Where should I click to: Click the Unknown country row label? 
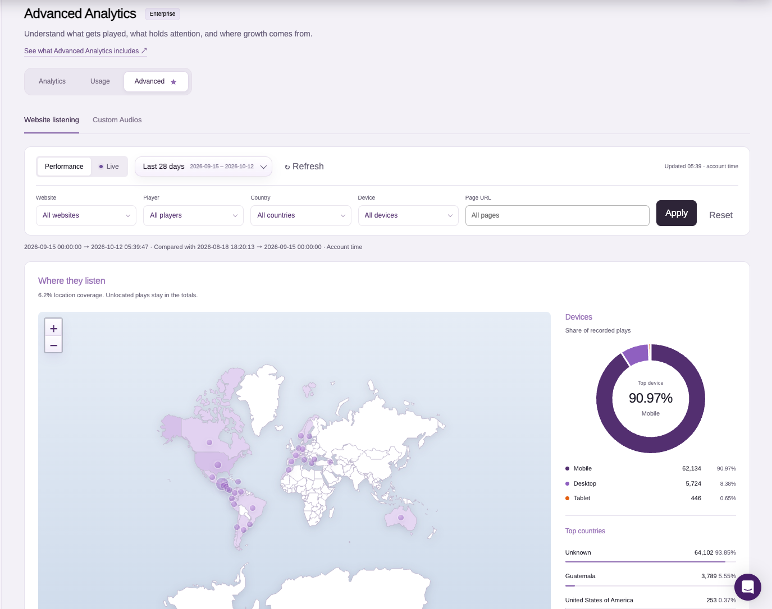point(578,553)
